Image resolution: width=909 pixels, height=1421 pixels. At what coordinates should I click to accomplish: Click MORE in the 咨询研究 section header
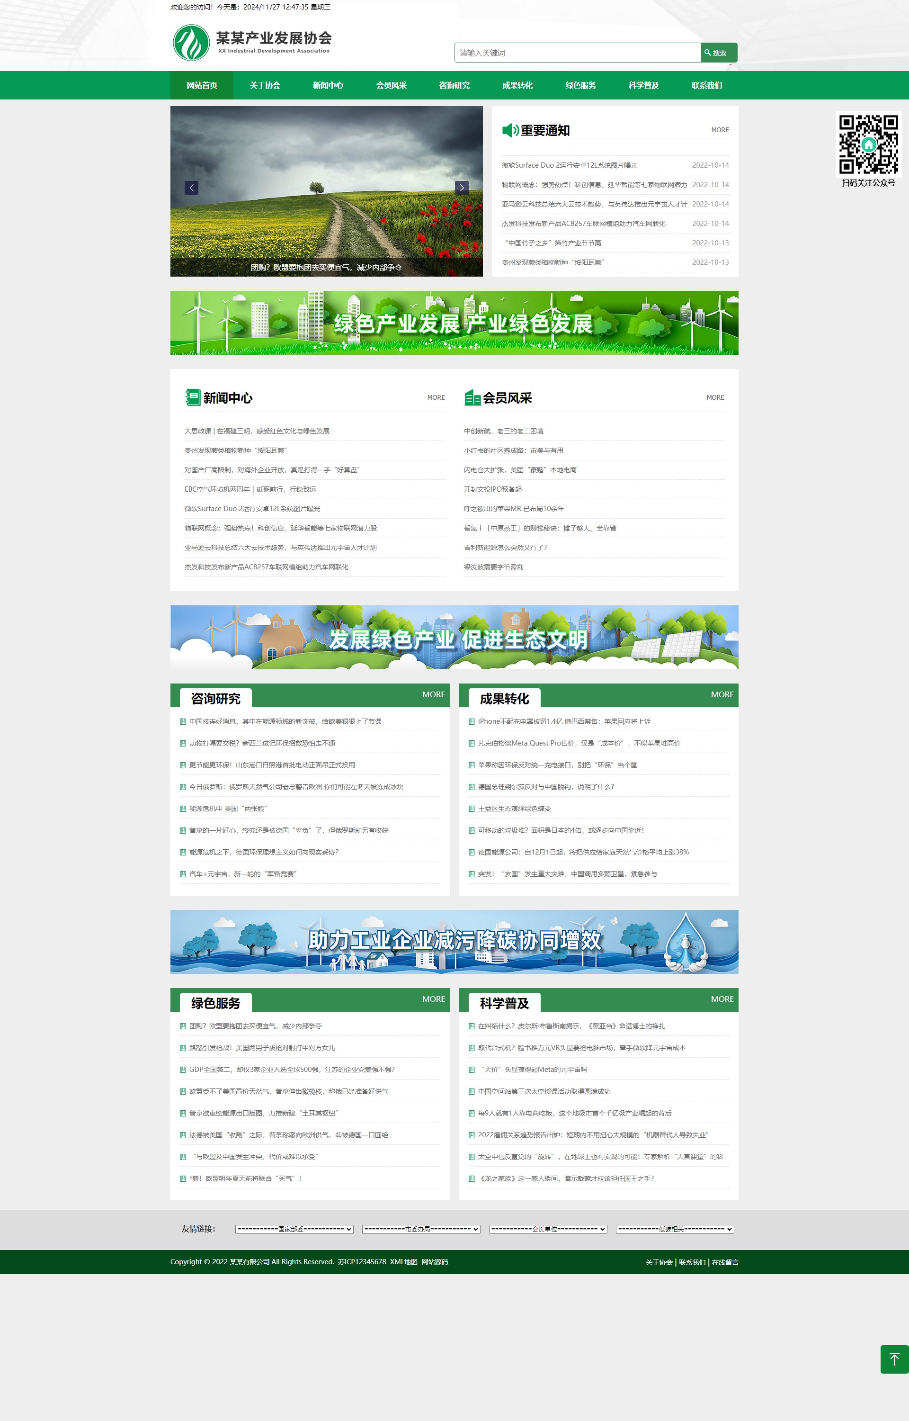(433, 694)
